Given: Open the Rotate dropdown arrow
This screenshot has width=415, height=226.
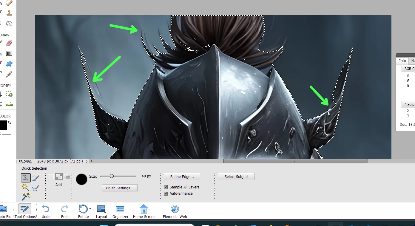Looking at the screenshot, I should pyautogui.click(x=90, y=209).
